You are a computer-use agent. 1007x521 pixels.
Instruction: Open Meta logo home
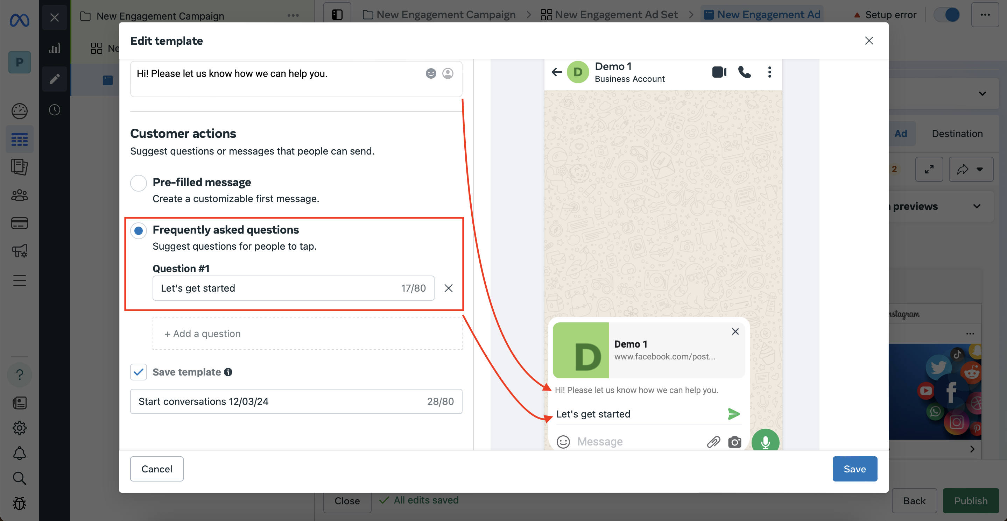tap(19, 20)
